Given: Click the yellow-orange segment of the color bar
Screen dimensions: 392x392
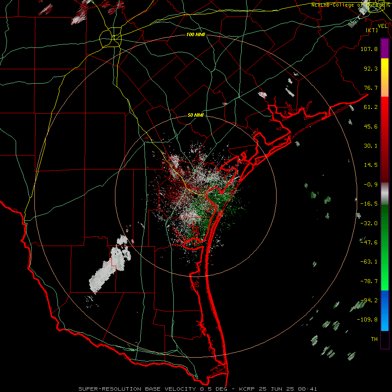Looking at the screenshot, I should coord(385,78).
